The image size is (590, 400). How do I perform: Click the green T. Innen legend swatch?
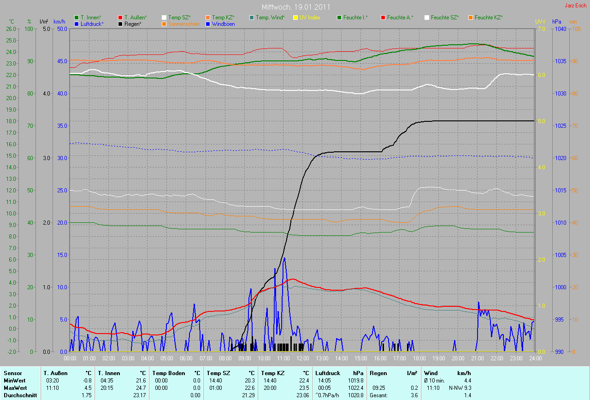[x=77, y=18]
